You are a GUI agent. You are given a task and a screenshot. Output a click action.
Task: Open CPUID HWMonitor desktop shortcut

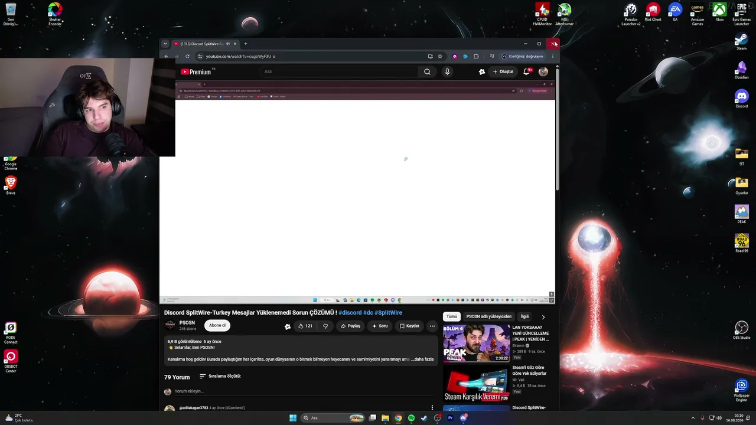click(542, 14)
